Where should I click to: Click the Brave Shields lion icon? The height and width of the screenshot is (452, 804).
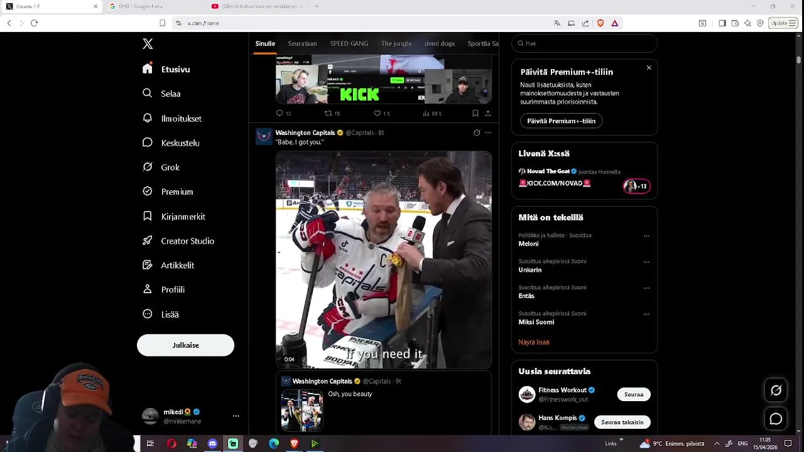600,23
